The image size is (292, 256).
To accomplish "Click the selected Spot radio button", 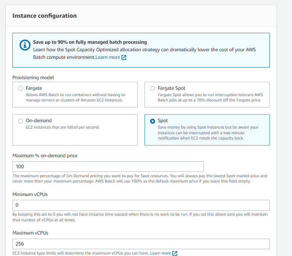I will [x=152, y=121].
